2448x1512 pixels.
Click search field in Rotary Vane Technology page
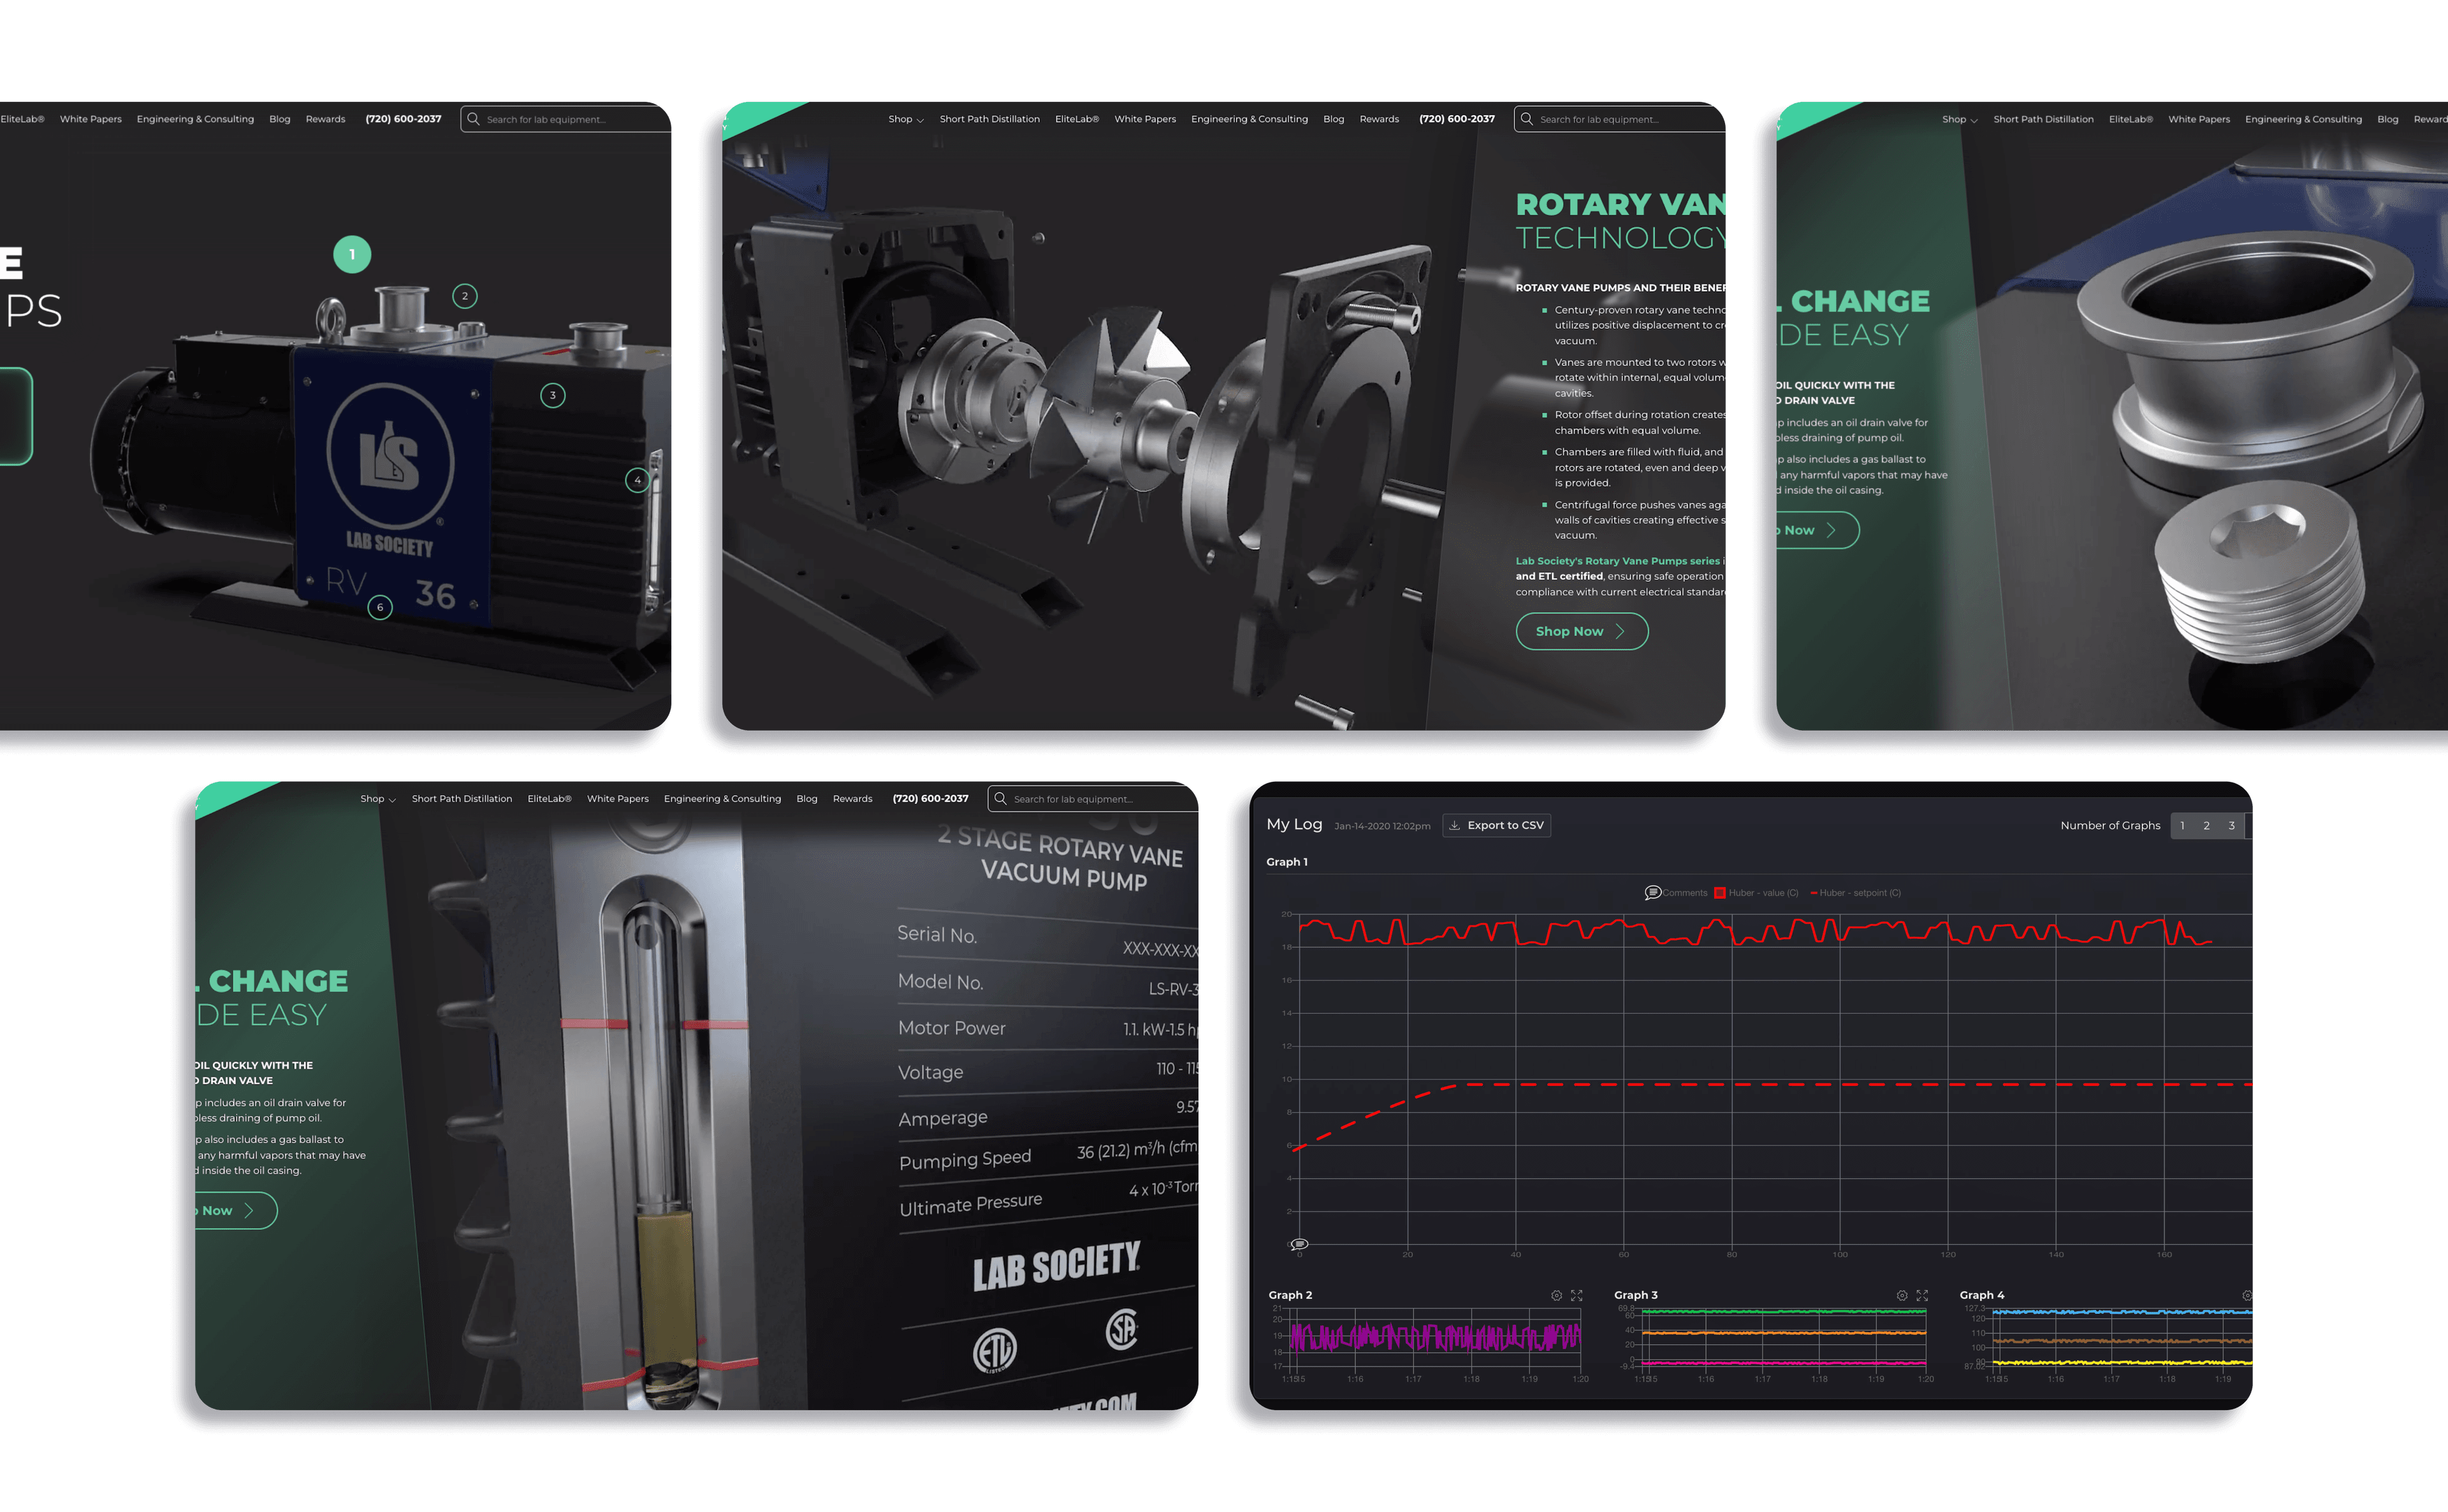[x=1619, y=119]
